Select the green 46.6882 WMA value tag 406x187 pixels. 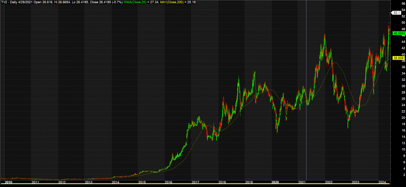click(x=399, y=33)
